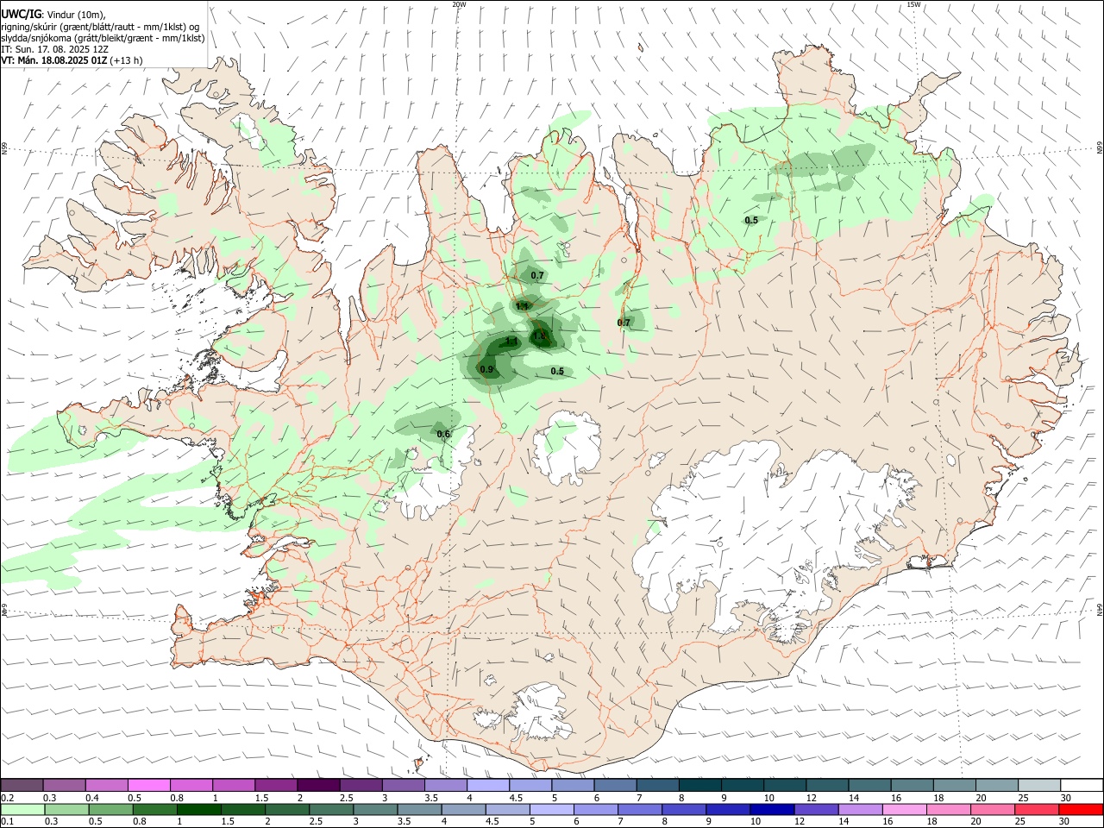Select the purple-row swatch between 0.3 and 0.4
This screenshot has height=828, width=1104.
click(65, 786)
